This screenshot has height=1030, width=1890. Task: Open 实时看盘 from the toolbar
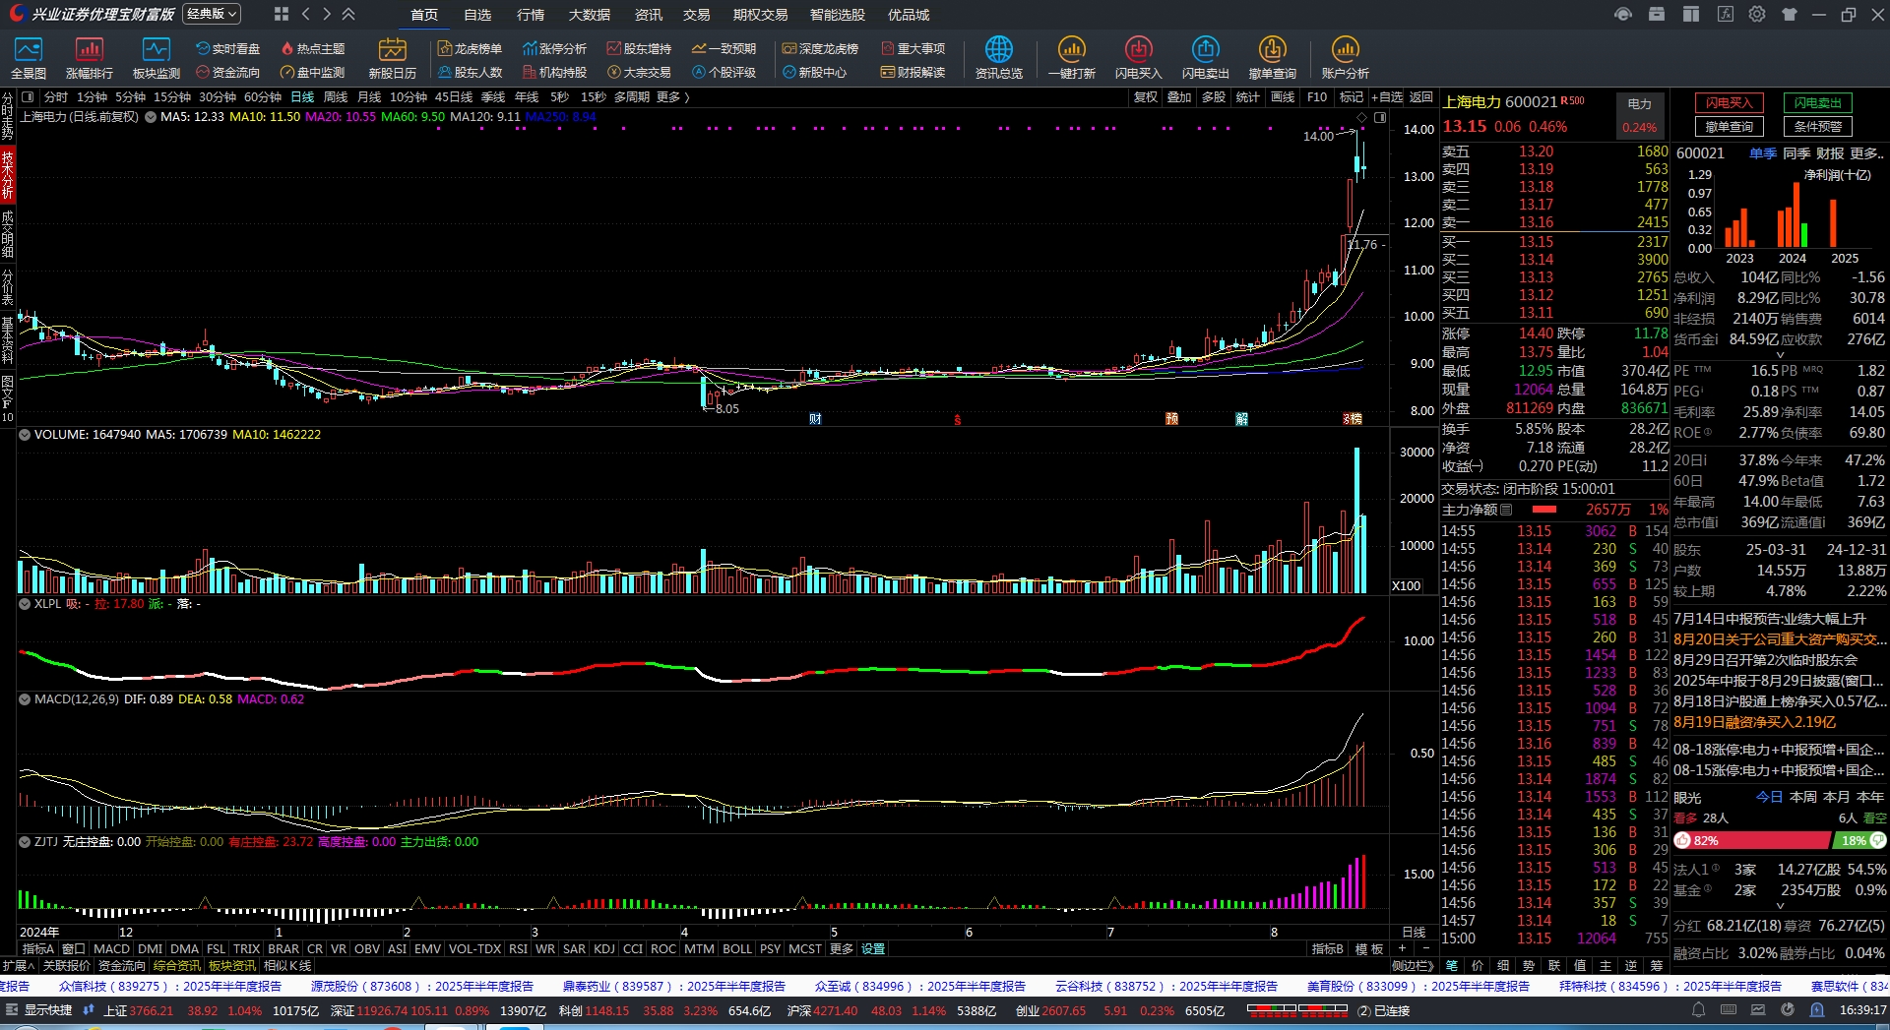tap(227, 48)
